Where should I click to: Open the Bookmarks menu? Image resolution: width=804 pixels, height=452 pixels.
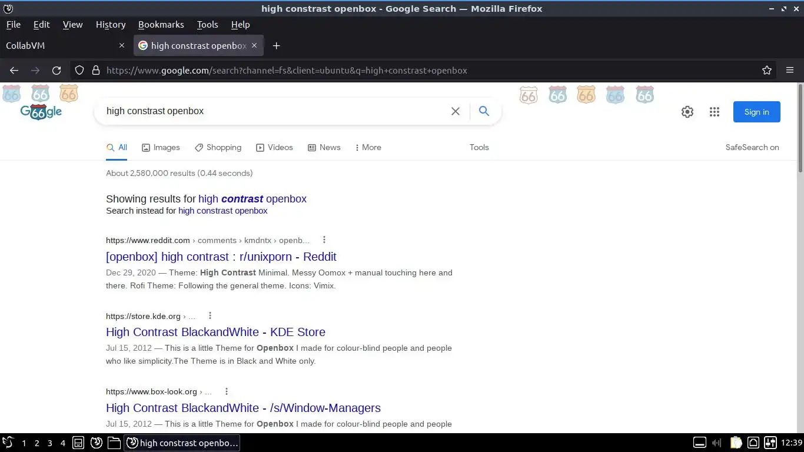coord(161,24)
